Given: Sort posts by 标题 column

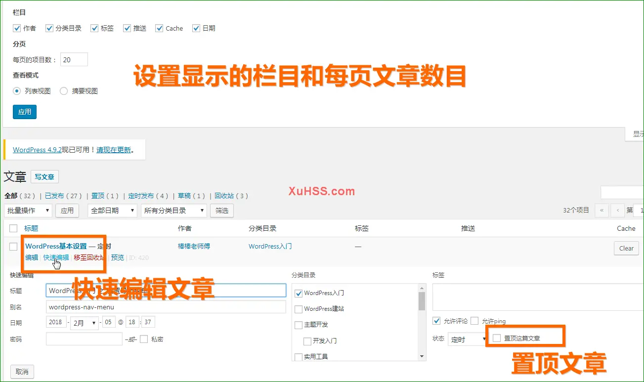Looking at the screenshot, I should 31,228.
